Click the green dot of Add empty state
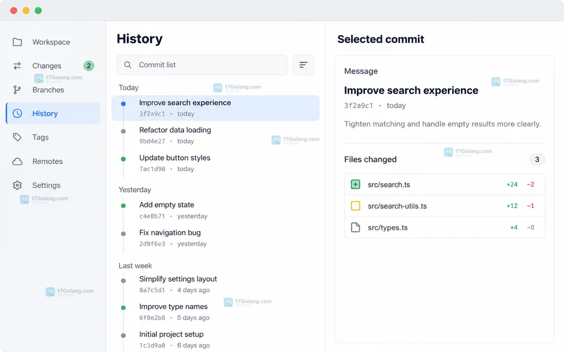564x352 pixels. 123,206
